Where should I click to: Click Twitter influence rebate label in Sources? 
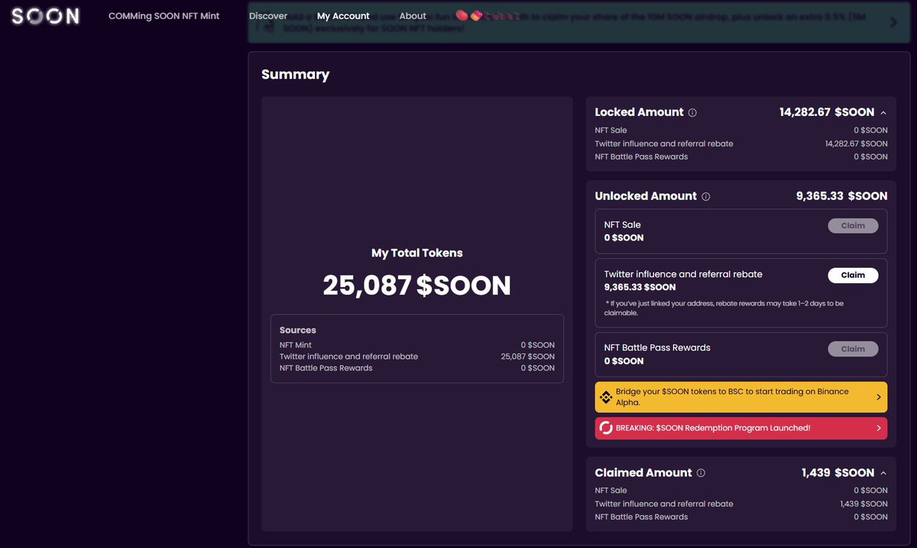click(349, 356)
